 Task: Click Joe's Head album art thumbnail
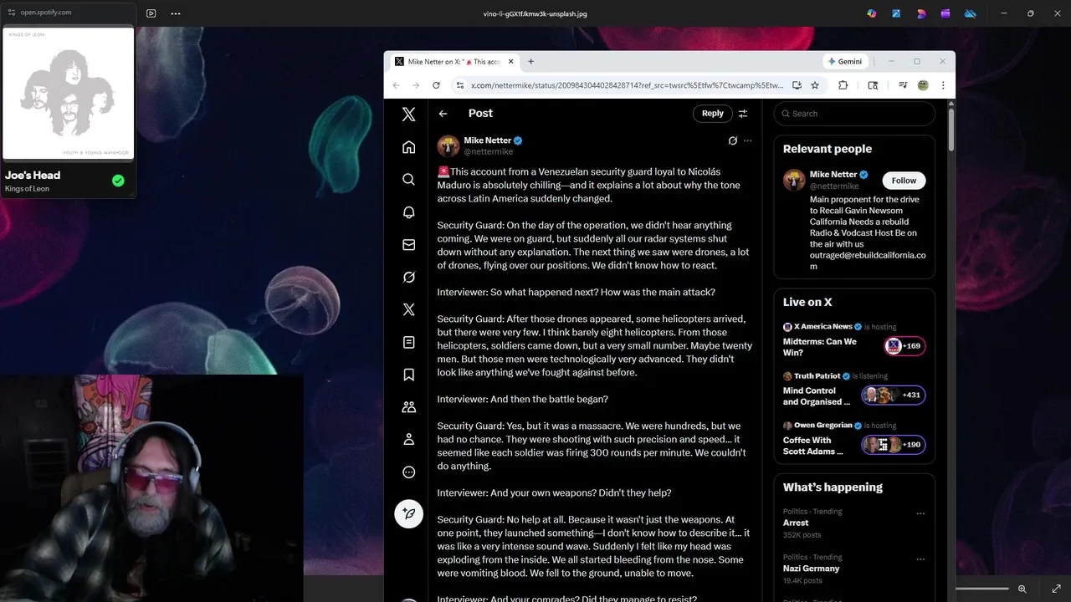[x=69, y=94]
